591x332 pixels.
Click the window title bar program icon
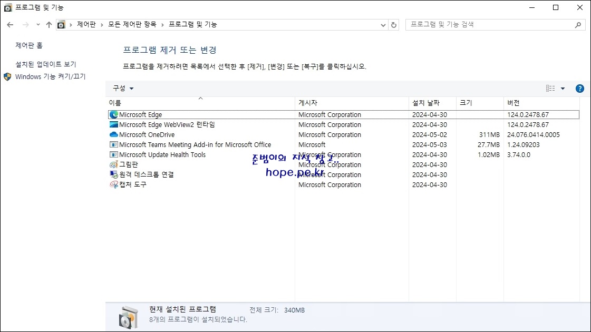point(7,7)
